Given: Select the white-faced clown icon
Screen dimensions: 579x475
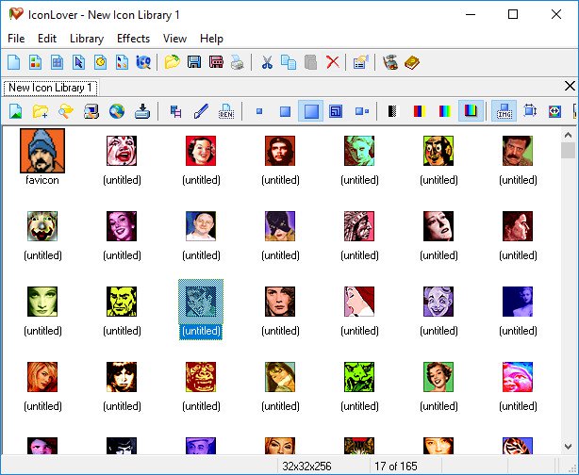Looking at the screenshot, I should coord(122,151).
